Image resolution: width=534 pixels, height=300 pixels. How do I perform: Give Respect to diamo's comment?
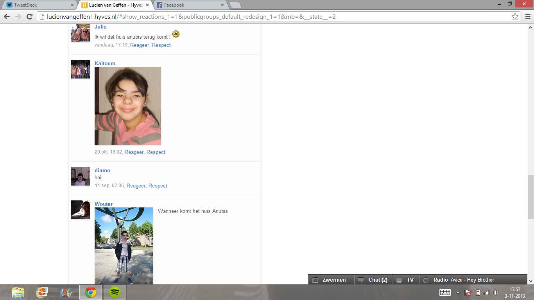[x=158, y=186]
